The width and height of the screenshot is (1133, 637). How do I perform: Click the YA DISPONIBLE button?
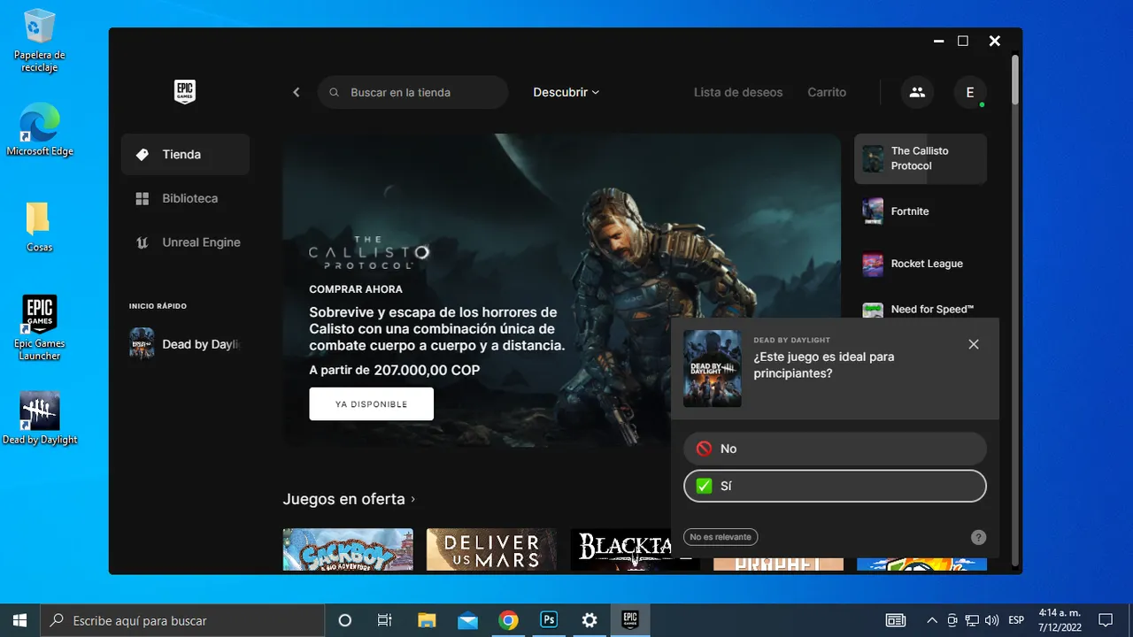(371, 403)
